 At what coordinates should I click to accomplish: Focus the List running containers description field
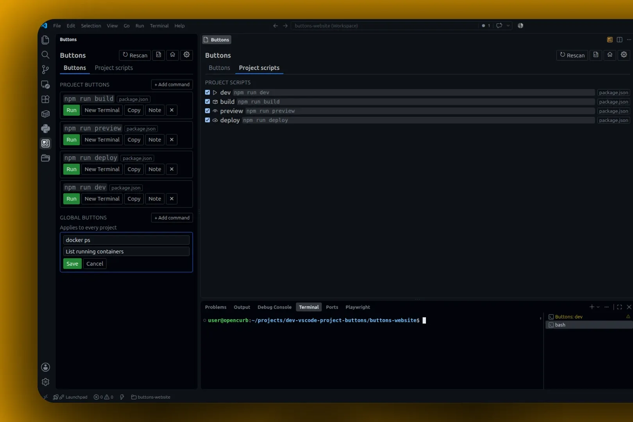126,252
